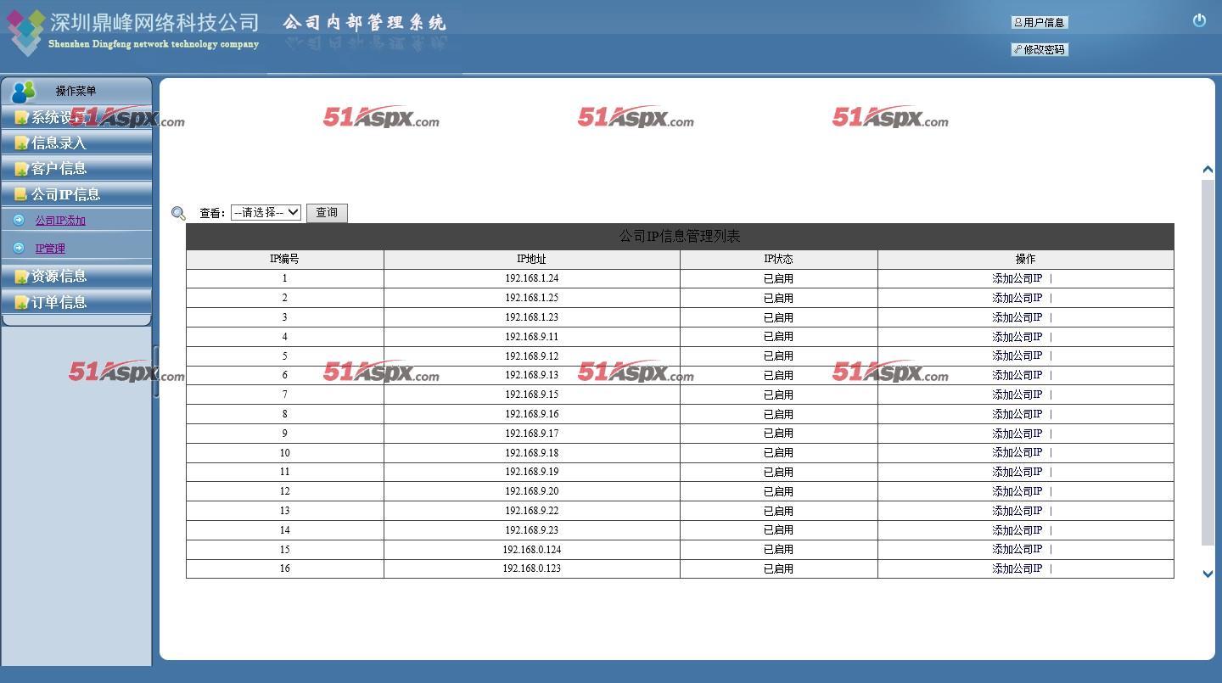Click the 操作菜单 sidebar heading
The height and width of the screenshot is (683, 1222).
(x=76, y=92)
